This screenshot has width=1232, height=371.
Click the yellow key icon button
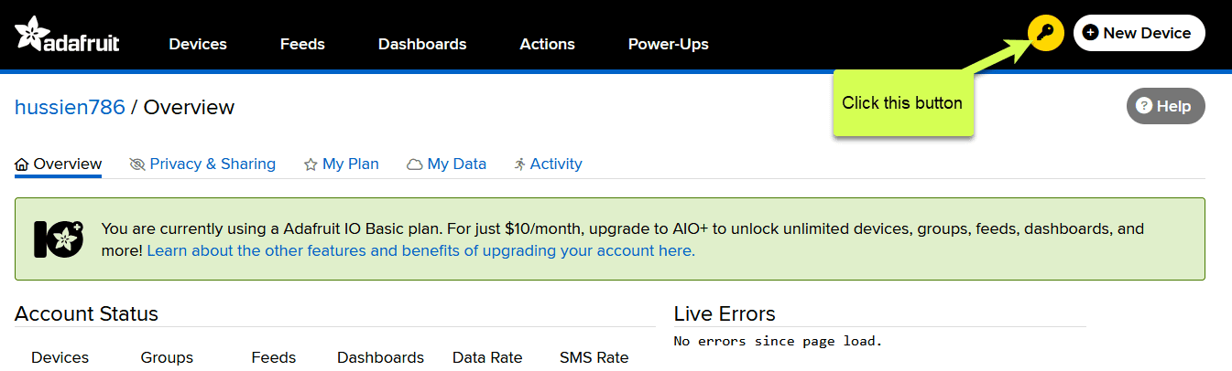(1045, 34)
